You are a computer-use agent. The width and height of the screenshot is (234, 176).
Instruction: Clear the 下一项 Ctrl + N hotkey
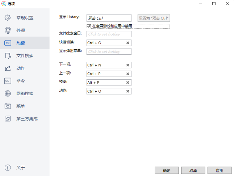point(128,65)
